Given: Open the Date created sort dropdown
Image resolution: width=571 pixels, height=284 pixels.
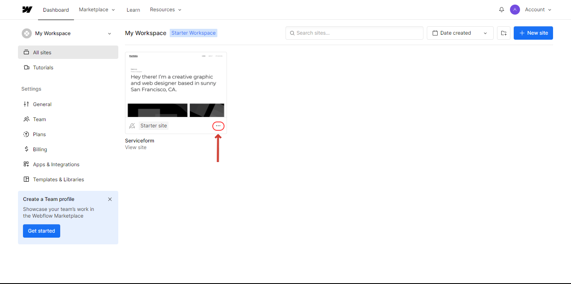Looking at the screenshot, I should (460, 33).
